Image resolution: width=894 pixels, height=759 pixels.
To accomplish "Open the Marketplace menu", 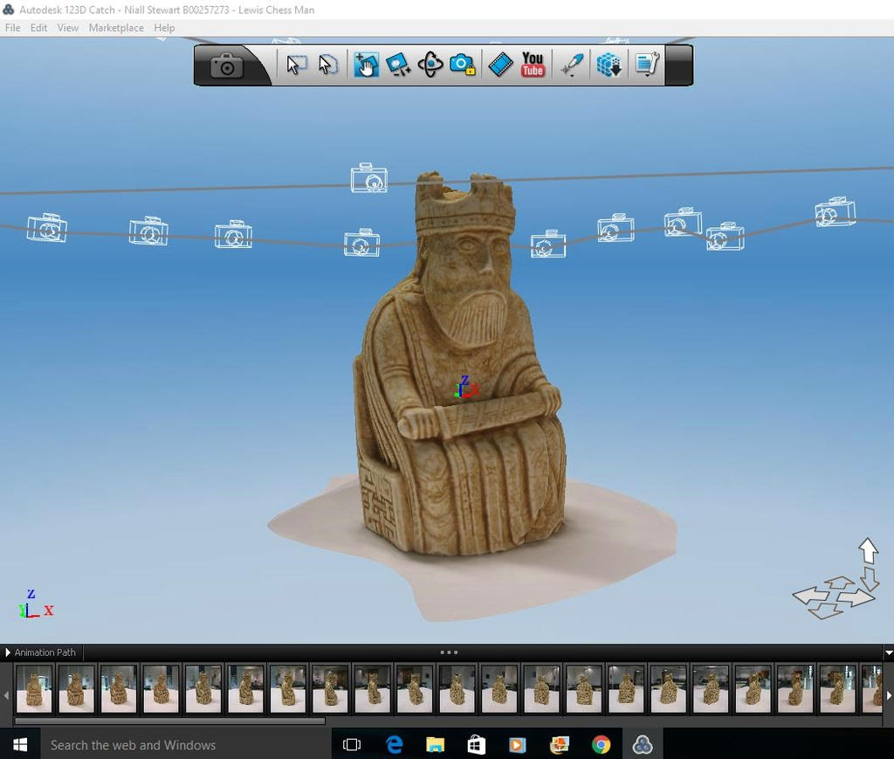I will click(115, 27).
